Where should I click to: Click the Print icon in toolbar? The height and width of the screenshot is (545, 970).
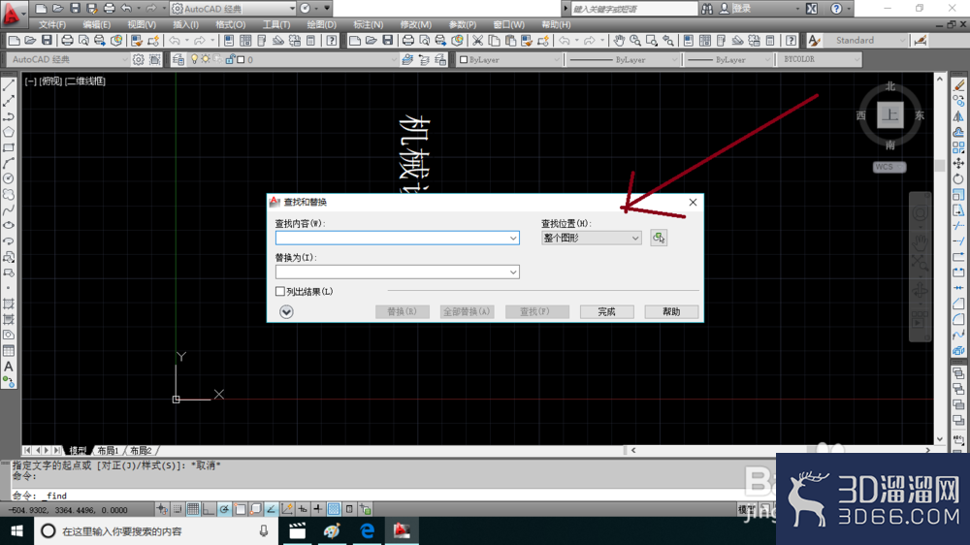click(x=67, y=41)
